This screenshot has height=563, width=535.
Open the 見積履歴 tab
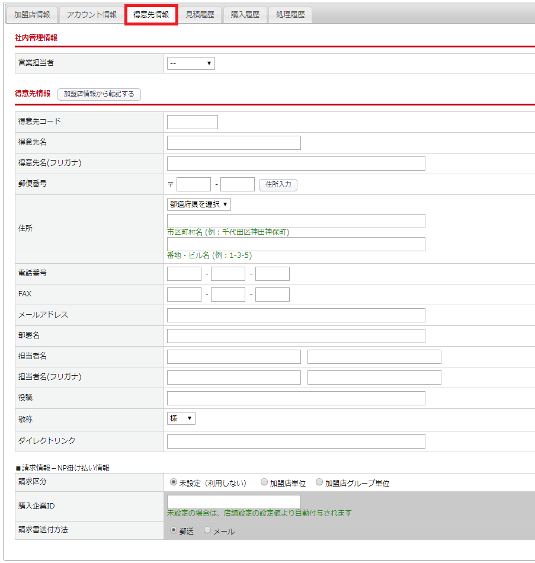200,15
